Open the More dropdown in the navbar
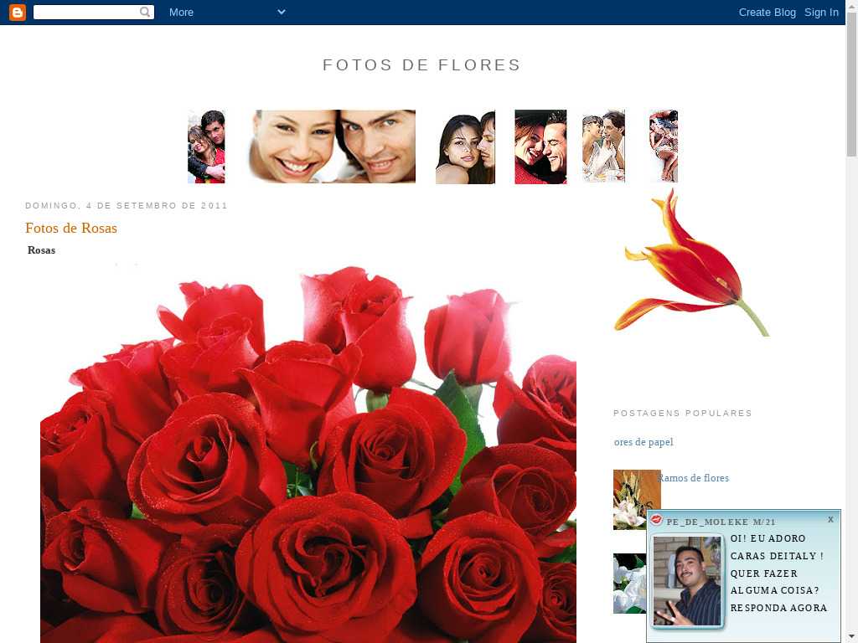Screen dimensions: 858x643 [x=181, y=12]
